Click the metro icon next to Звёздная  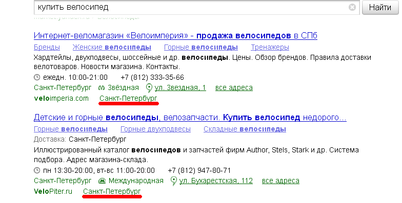pos(102,88)
